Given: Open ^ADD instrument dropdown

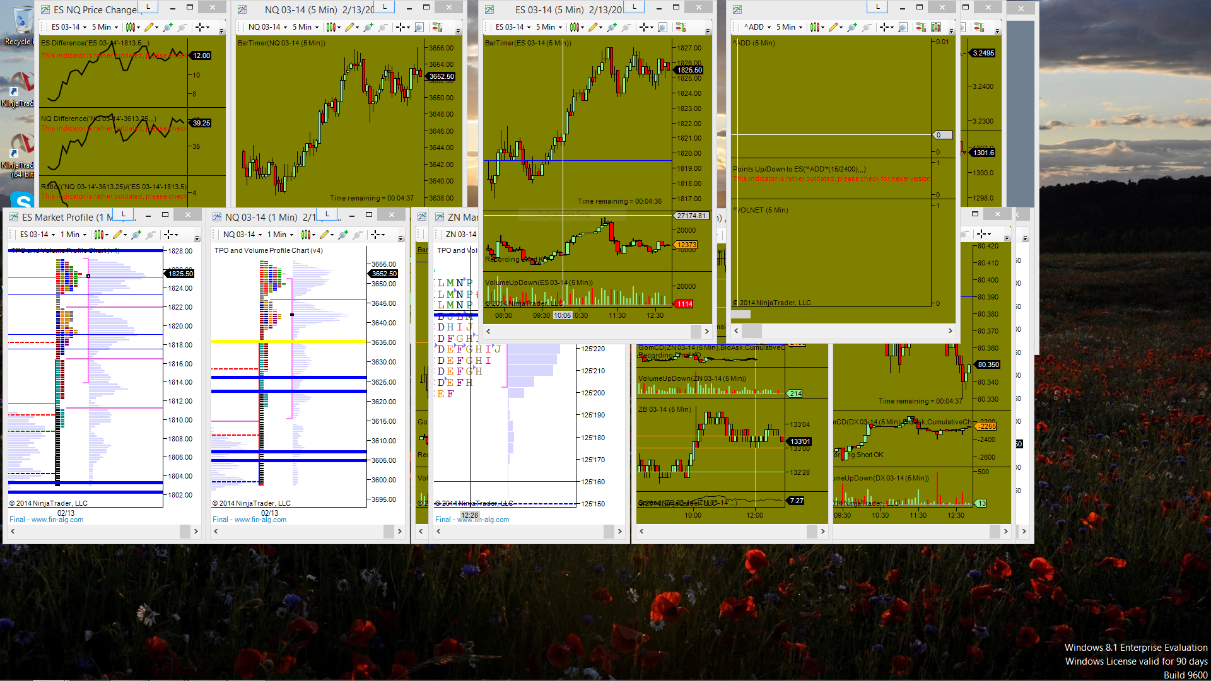Looking at the screenshot, I should tap(758, 27).
